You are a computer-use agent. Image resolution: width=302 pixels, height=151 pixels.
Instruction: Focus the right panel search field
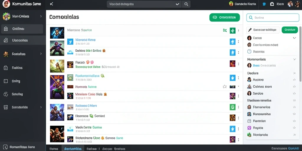[273, 17]
